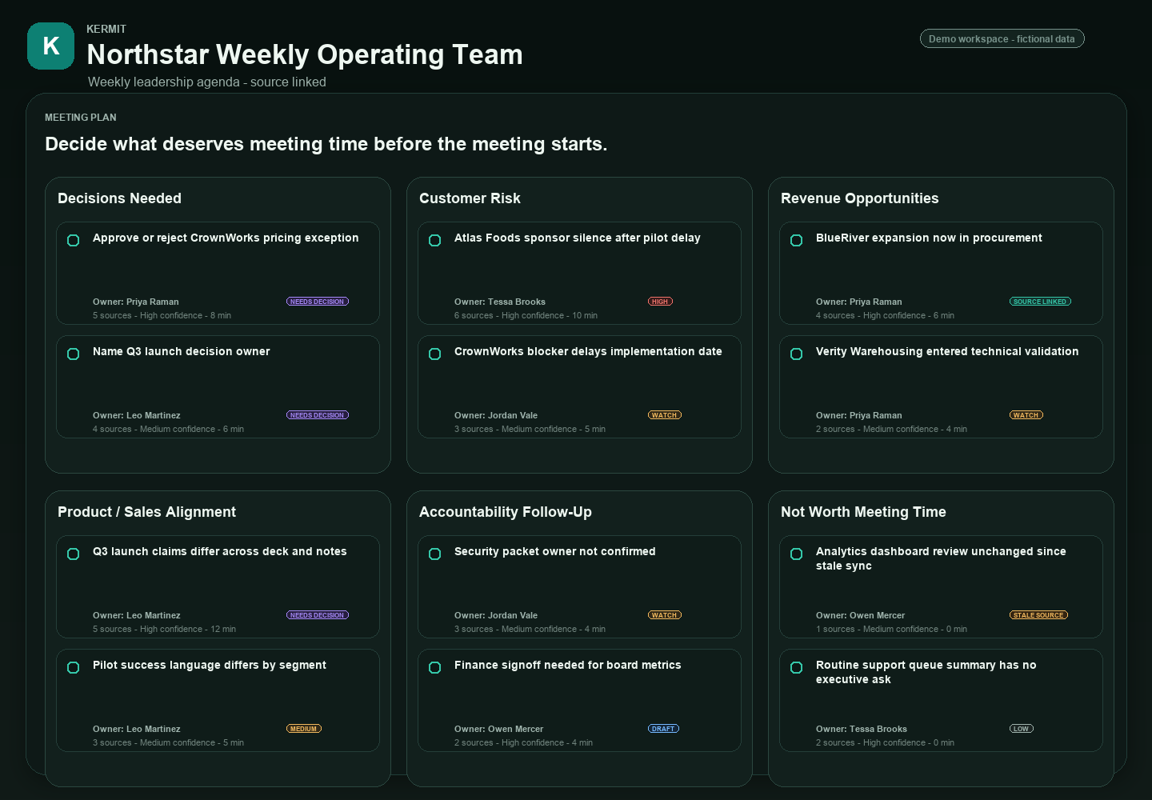The height and width of the screenshot is (800, 1152).
Task: Click Source Linked tag on BlueRiver card
Action: point(1040,302)
